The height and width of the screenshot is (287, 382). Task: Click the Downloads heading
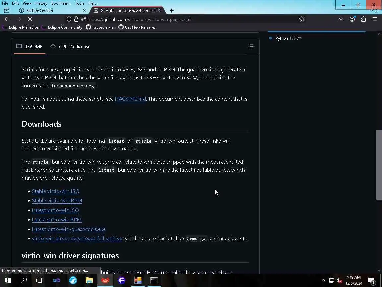41,124
